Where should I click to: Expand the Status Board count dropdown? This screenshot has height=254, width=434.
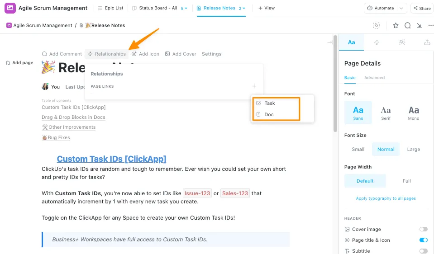tap(184, 8)
